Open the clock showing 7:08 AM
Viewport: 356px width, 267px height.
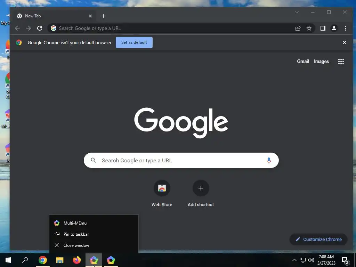tap(326, 260)
